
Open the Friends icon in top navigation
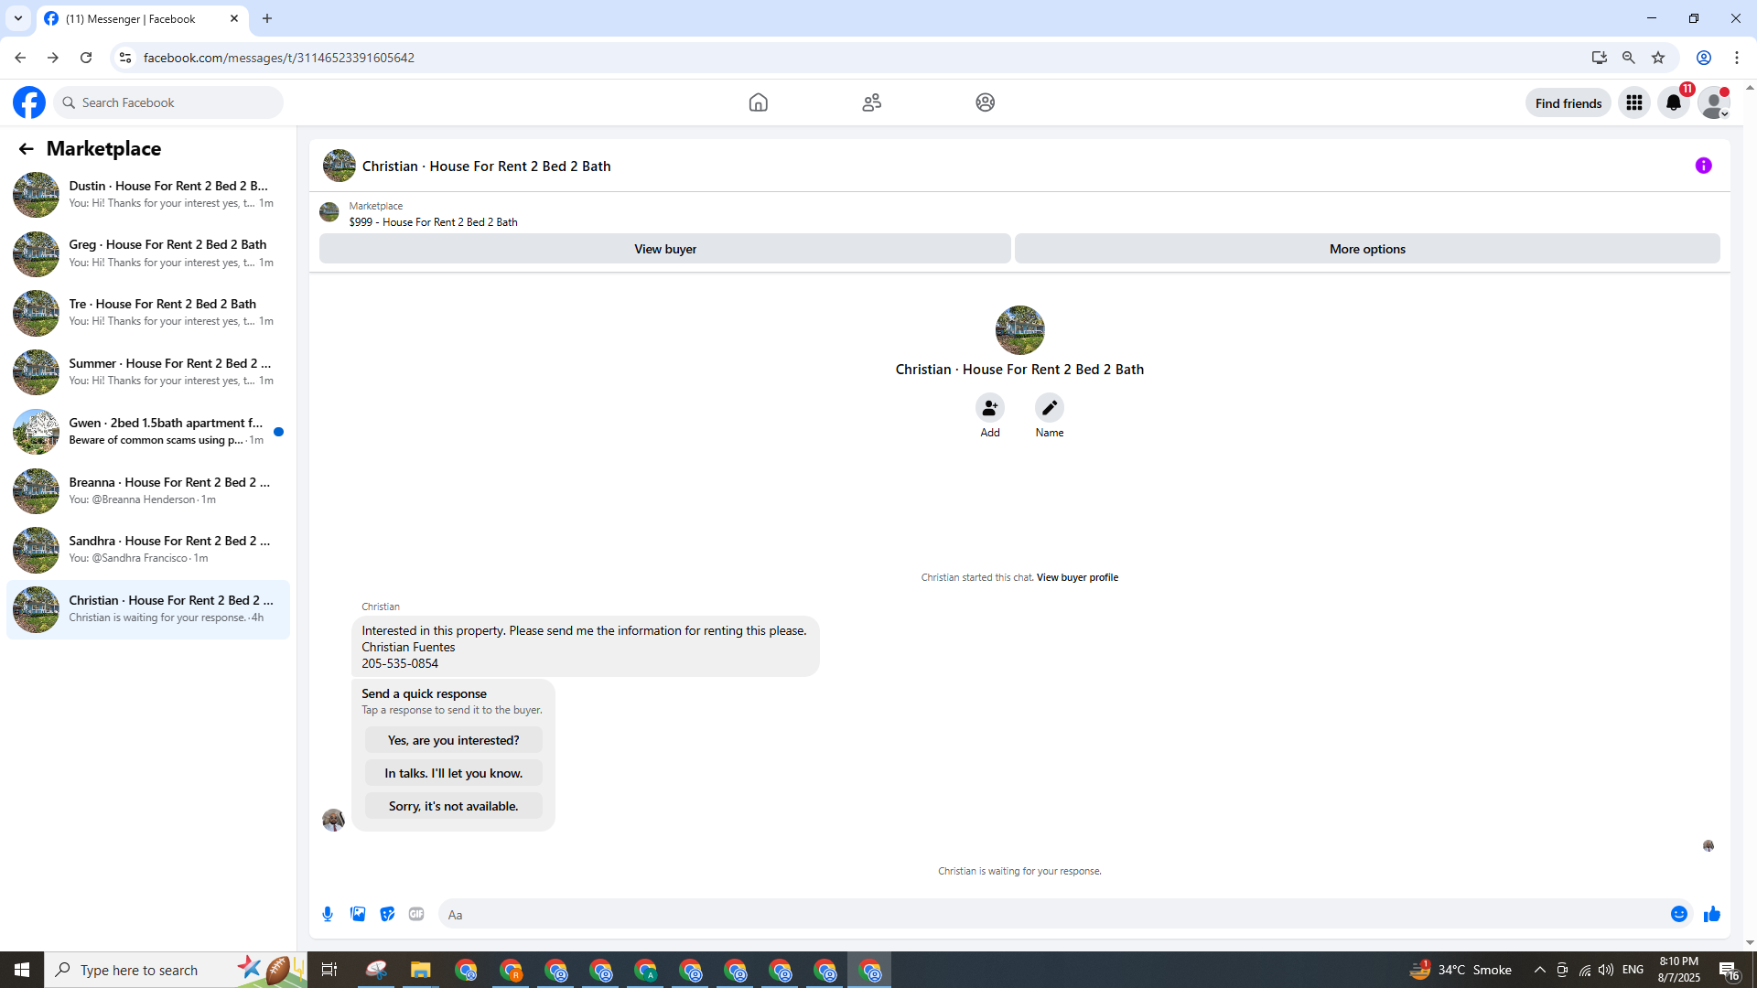871,102
